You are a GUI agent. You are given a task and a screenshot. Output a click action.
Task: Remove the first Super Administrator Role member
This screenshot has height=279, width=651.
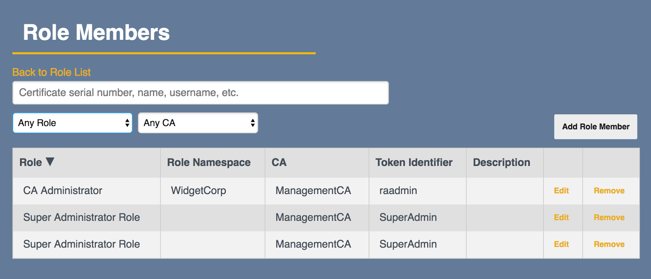tap(609, 218)
